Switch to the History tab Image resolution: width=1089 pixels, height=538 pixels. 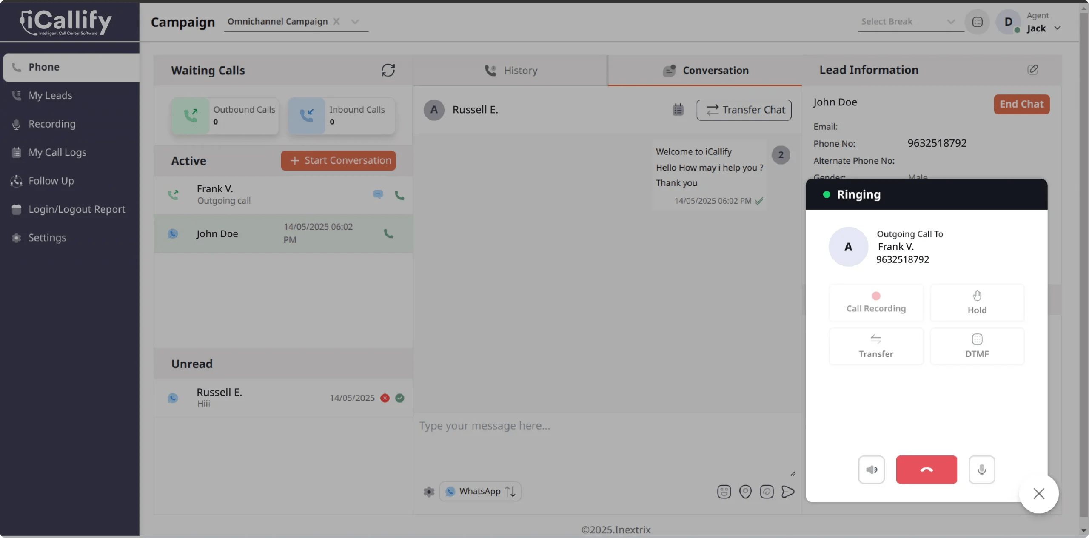510,70
